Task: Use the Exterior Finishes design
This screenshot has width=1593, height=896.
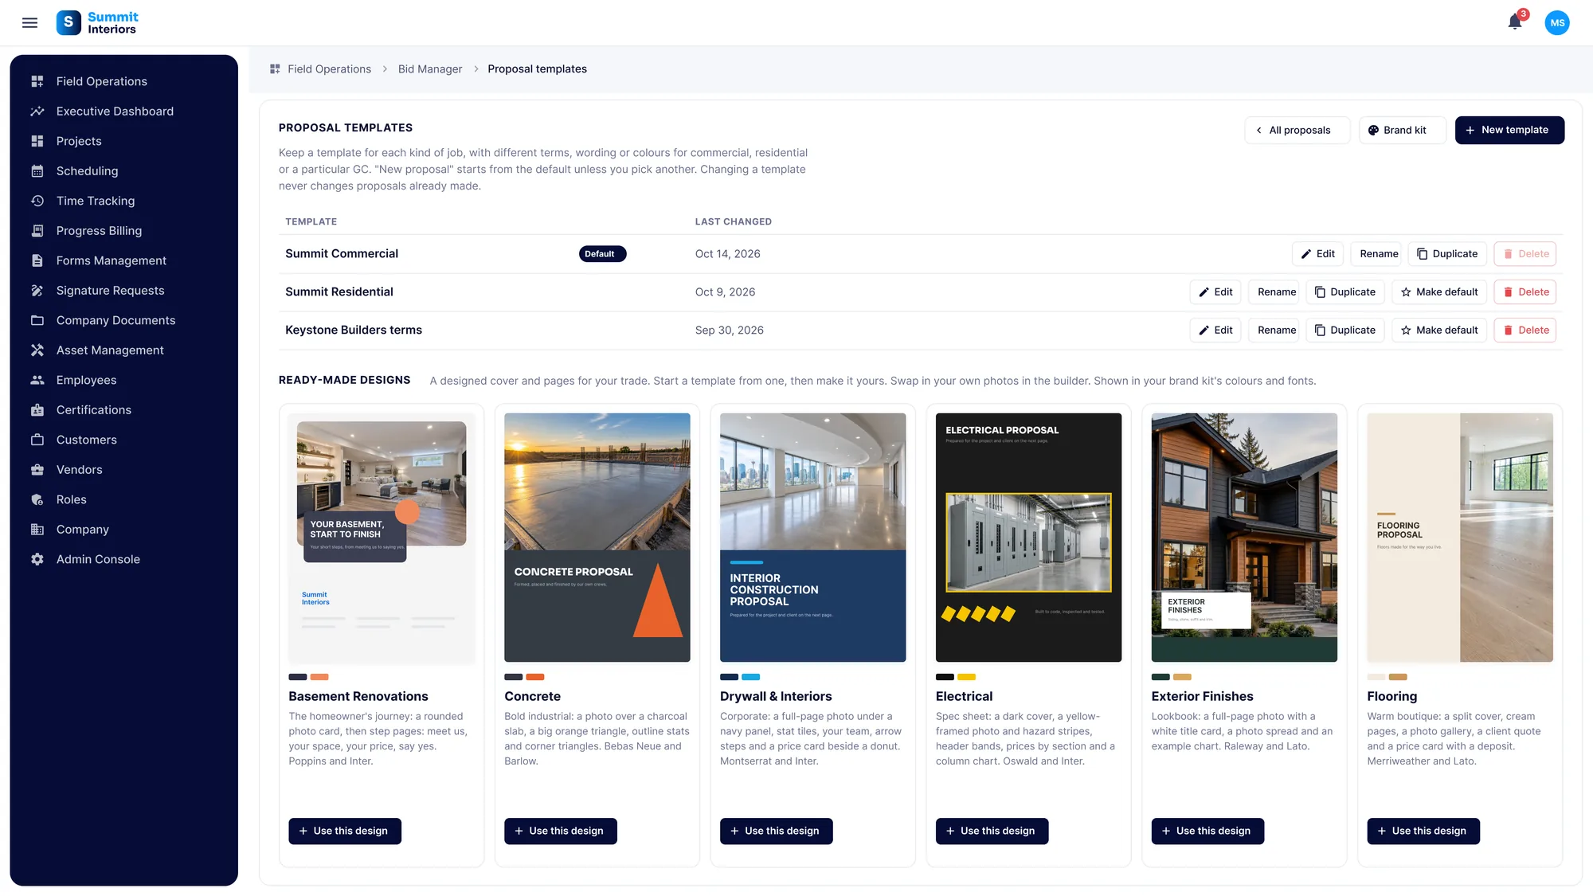Action: (x=1207, y=831)
